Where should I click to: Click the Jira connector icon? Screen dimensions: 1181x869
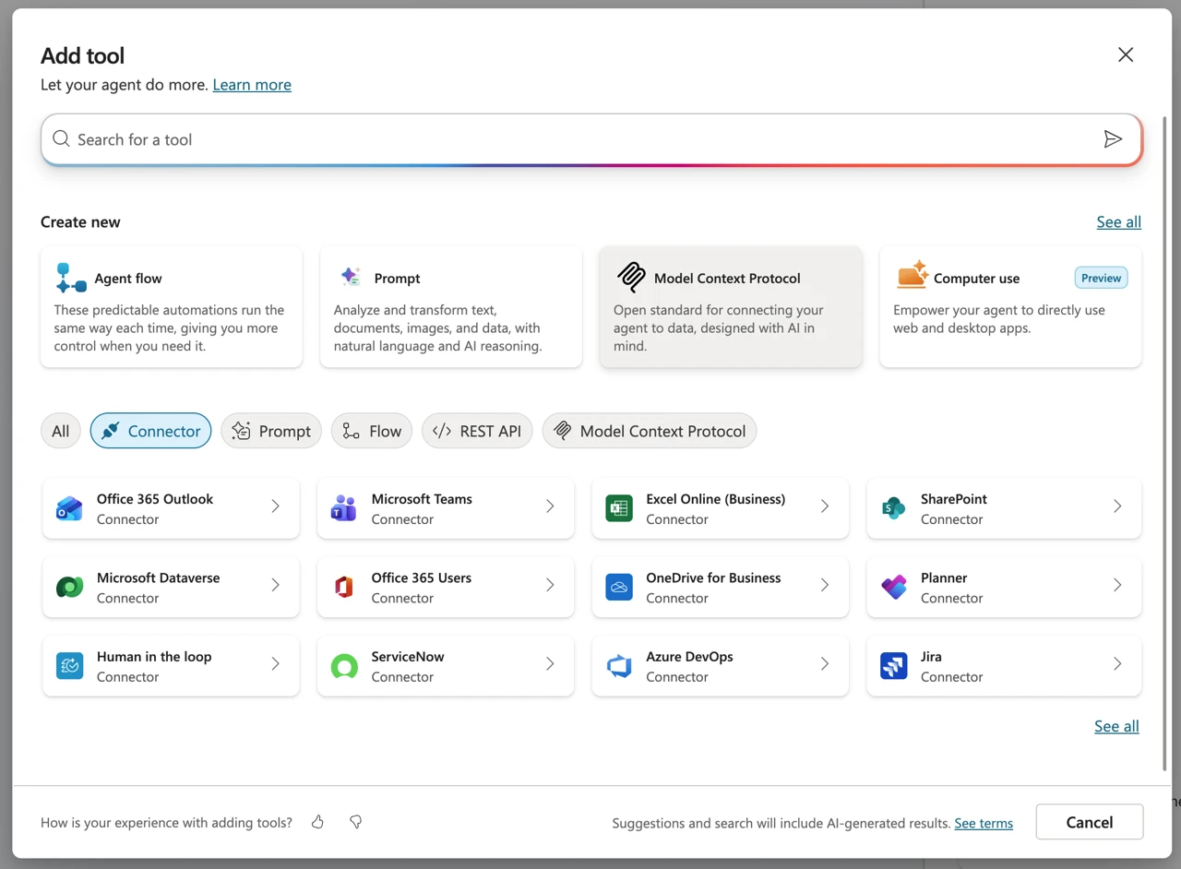(893, 665)
